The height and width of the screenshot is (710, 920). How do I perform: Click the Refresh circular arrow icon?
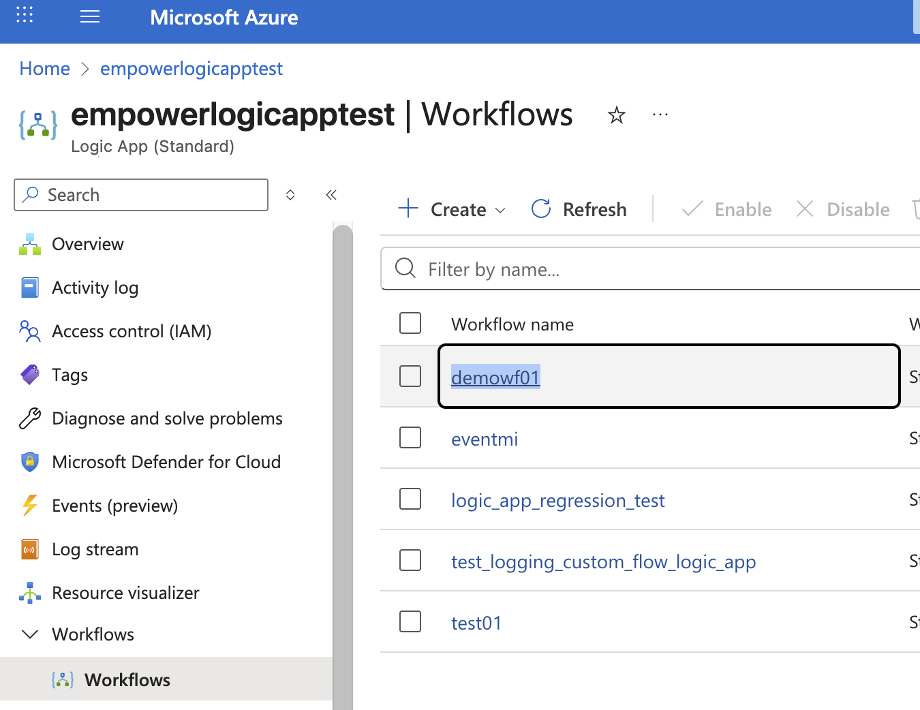click(x=541, y=209)
